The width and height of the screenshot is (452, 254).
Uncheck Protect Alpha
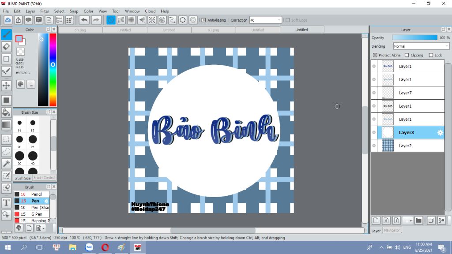point(375,55)
